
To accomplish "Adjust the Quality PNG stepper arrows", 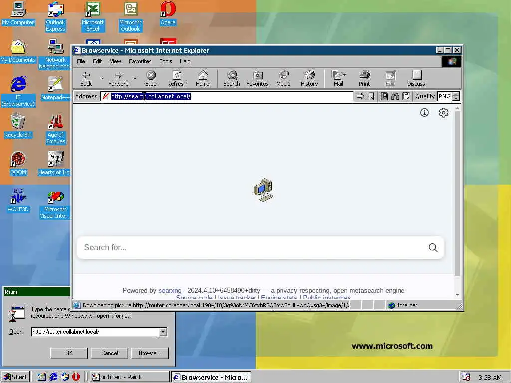I will [456, 96].
